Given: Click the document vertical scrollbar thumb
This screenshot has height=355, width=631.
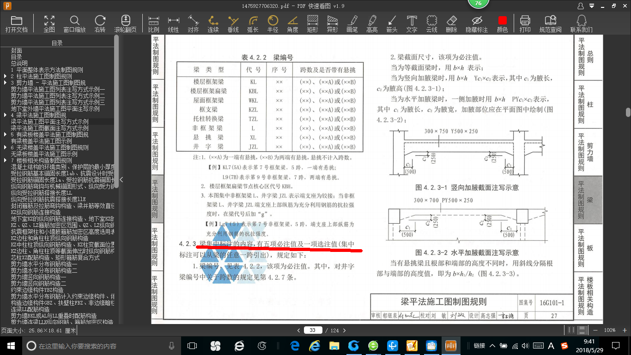Looking at the screenshot, I should [x=628, y=112].
